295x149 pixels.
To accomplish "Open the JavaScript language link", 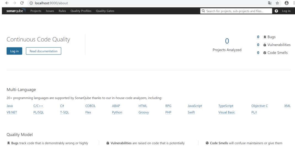I will pos(195,106).
